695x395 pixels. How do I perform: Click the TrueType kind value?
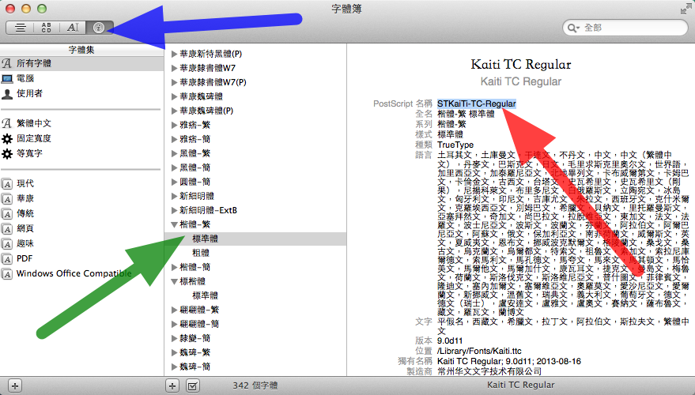coord(455,145)
